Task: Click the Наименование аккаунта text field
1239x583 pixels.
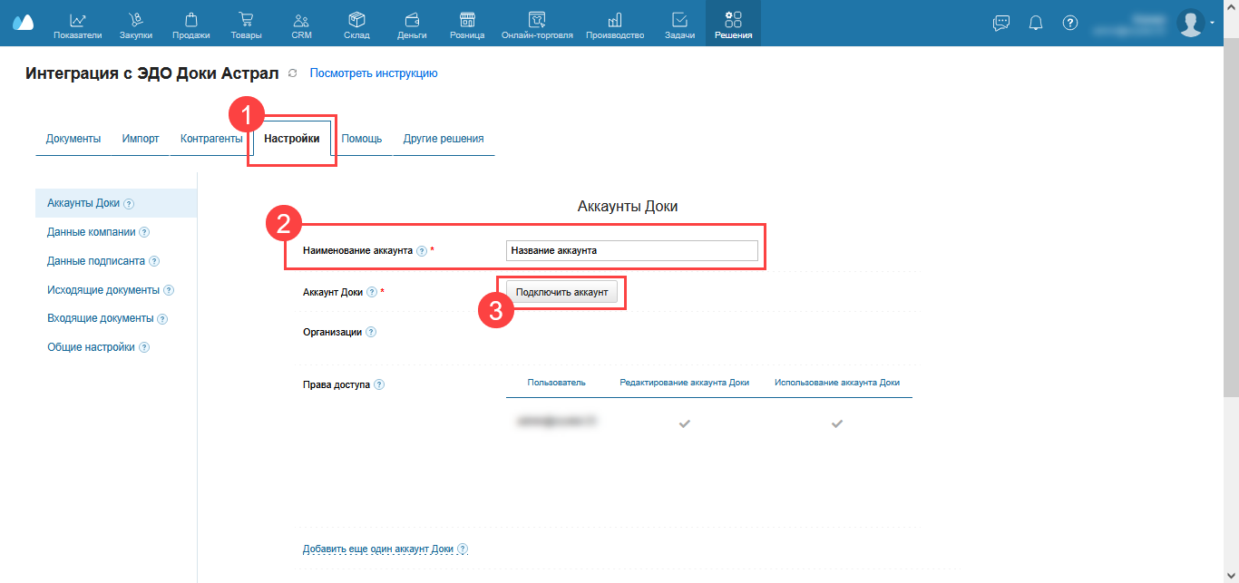Action: pos(631,251)
